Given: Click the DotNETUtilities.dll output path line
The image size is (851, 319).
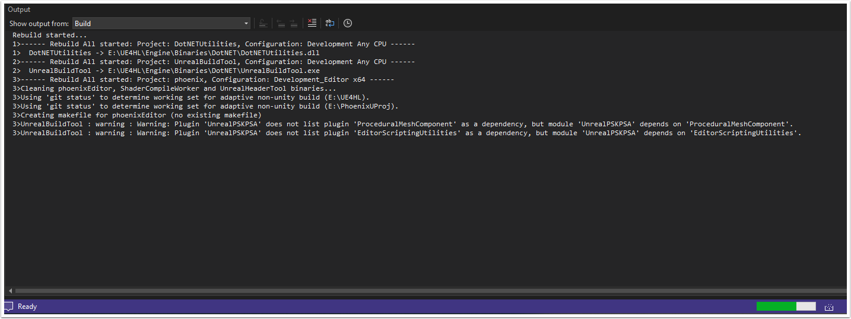Looking at the screenshot, I should click(166, 53).
